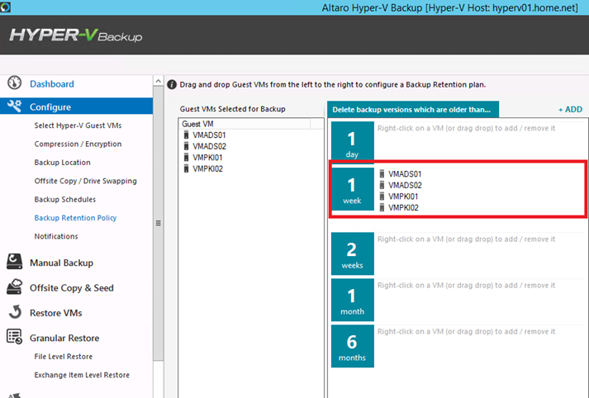The height and width of the screenshot is (398, 589).
Task: Click the info icon beside drag-and-drop hint
Action: [172, 84]
